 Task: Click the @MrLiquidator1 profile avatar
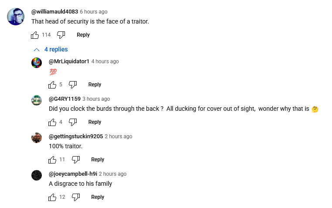coord(37,63)
